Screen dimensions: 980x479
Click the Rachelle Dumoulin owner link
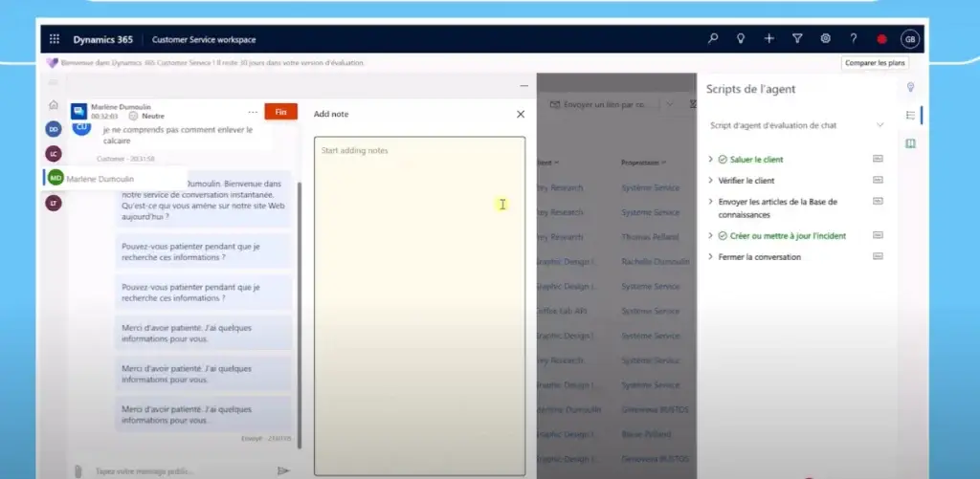[x=655, y=262]
